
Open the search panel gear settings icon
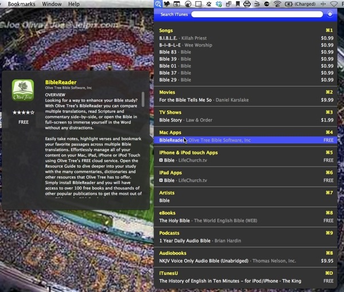pos(330,14)
